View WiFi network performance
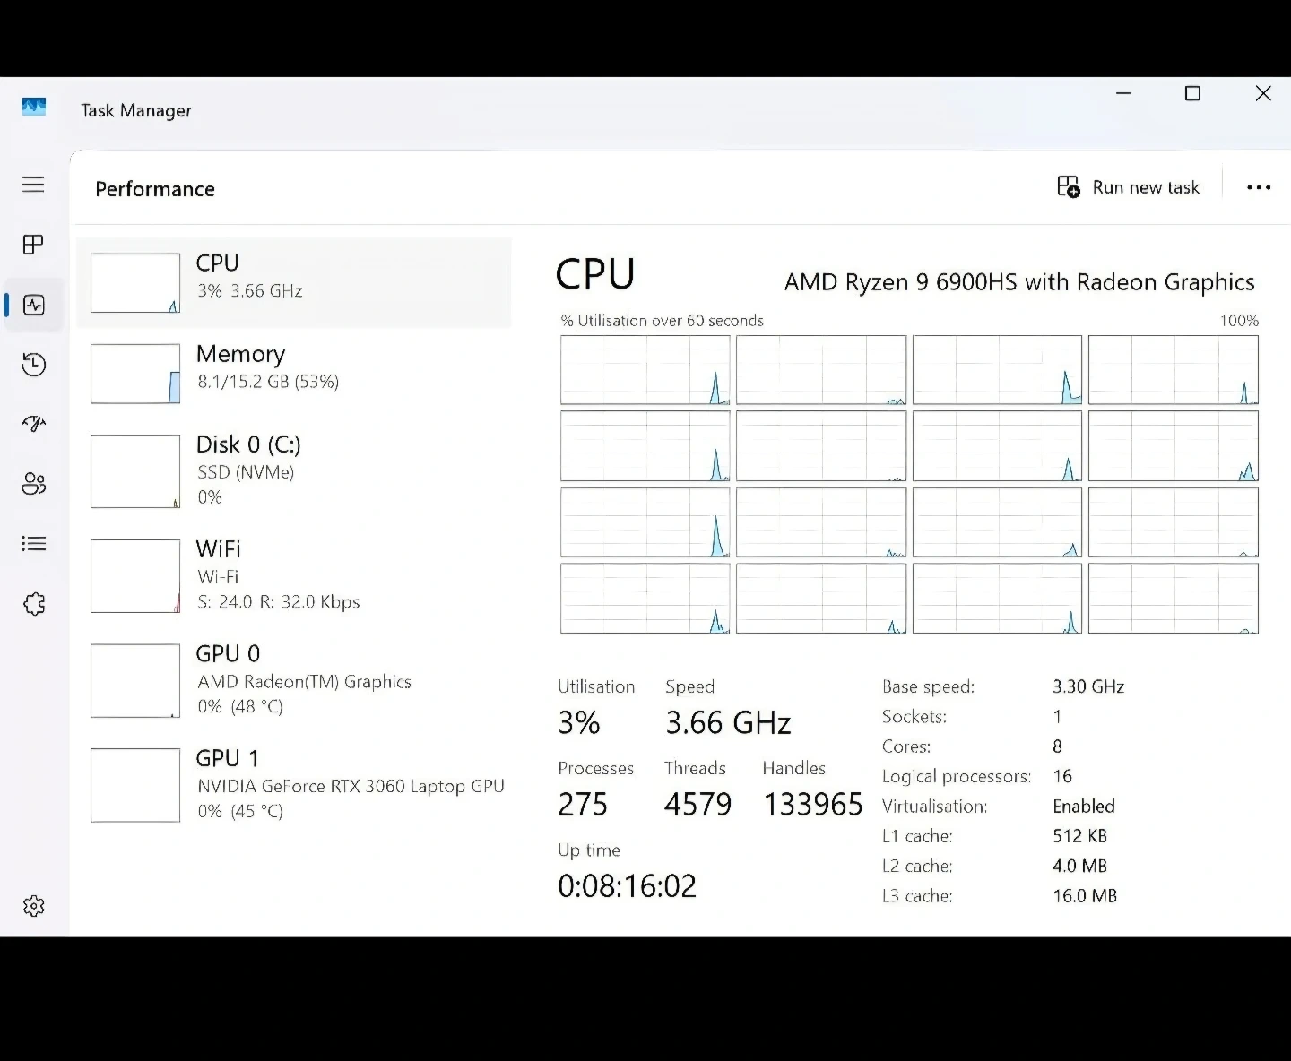Viewport: 1291px width, 1061px height. coord(294,575)
